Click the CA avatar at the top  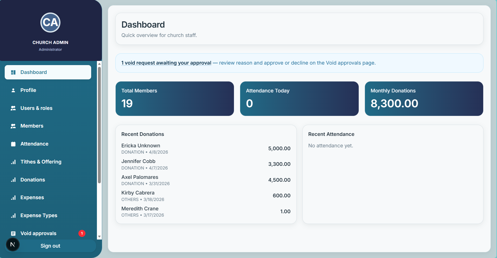[50, 23]
